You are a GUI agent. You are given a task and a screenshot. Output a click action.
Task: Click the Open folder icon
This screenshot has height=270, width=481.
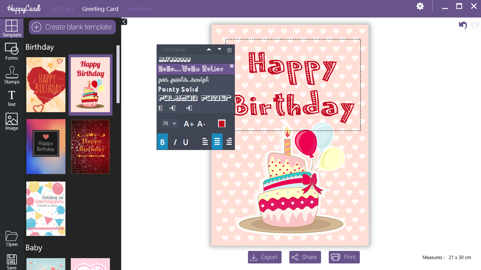[x=12, y=239]
